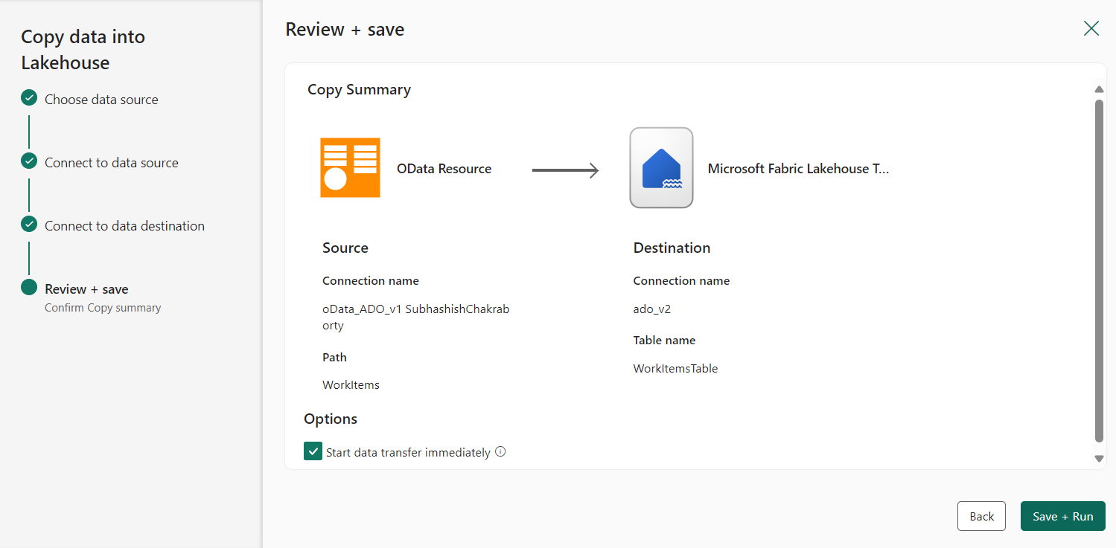Click the summary scrollbar up arrow

(1099, 89)
